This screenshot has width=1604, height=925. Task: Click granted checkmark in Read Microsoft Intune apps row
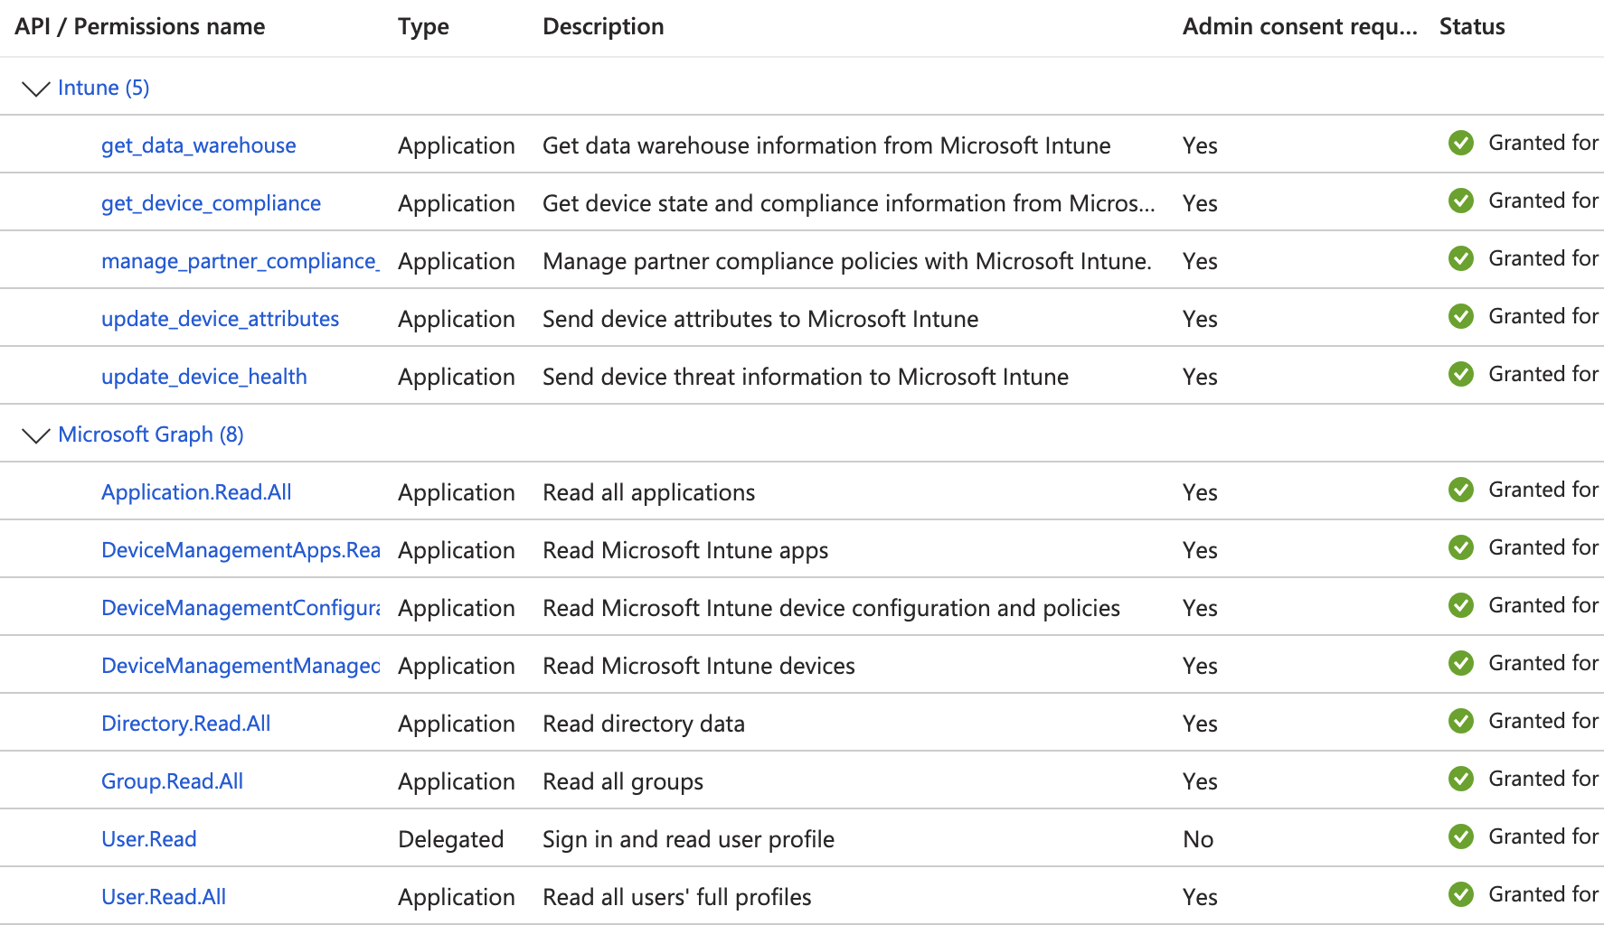tap(1461, 547)
